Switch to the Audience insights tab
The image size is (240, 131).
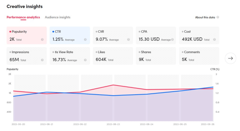tap(57, 17)
